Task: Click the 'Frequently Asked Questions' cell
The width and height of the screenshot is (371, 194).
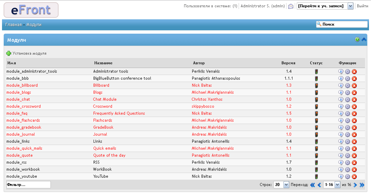Action: pyautogui.click(x=119, y=113)
